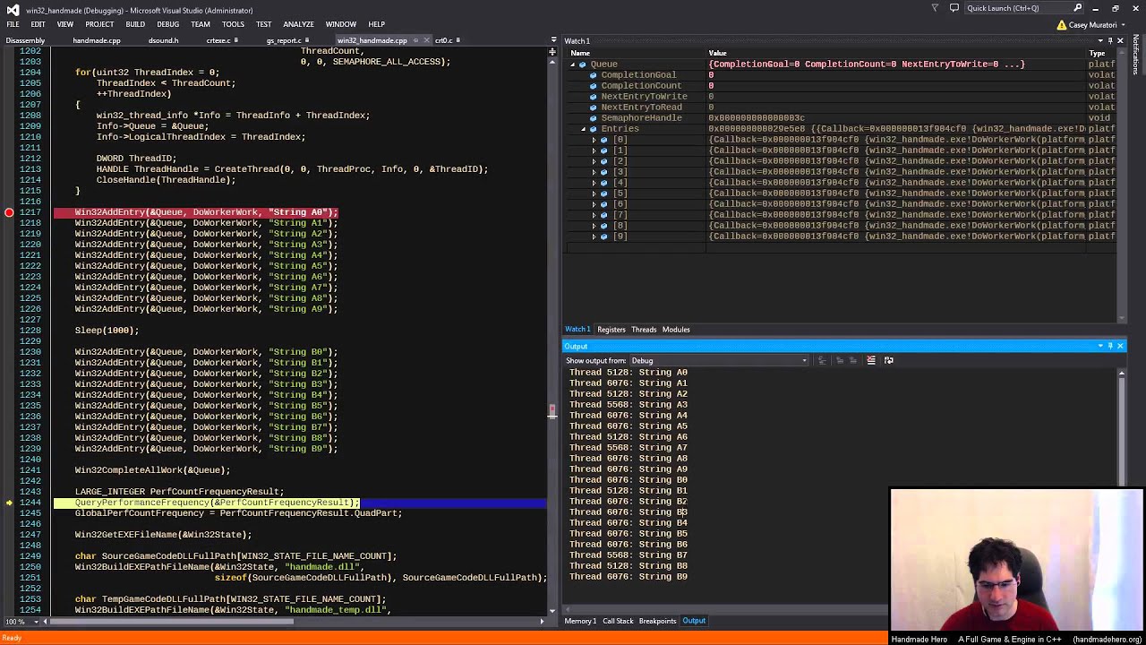Open the FILE menu

tap(13, 24)
